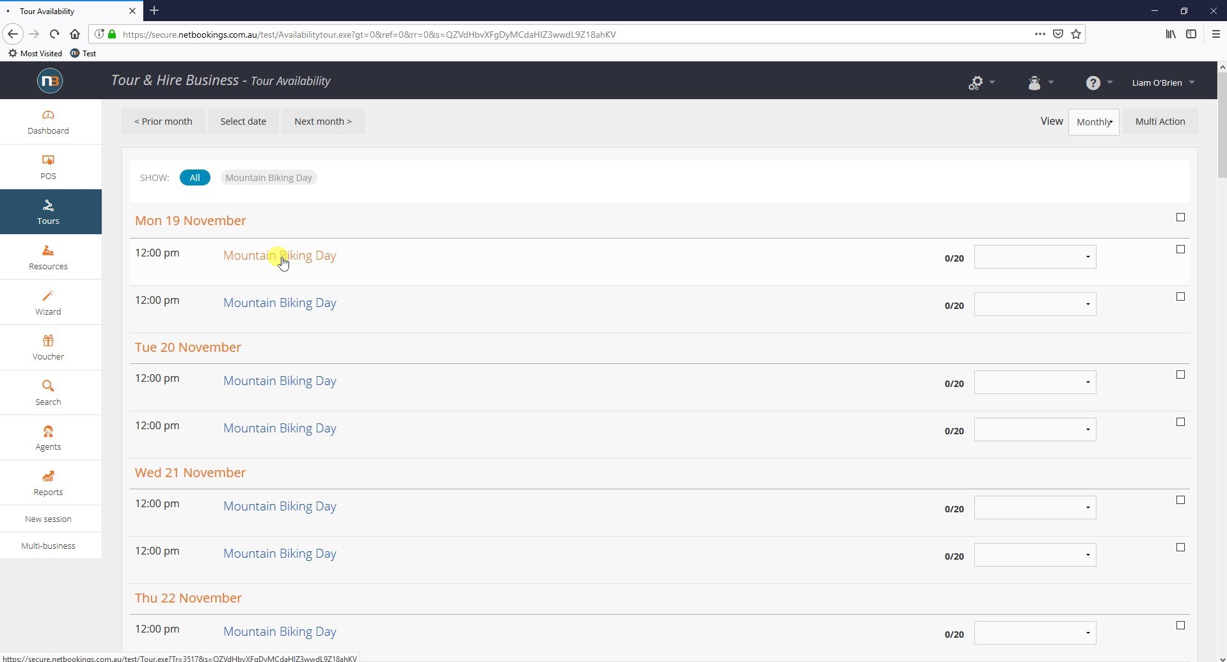Image resolution: width=1227 pixels, height=662 pixels.
Task: Filter by Mountain Biking Day pill
Action: click(x=269, y=178)
